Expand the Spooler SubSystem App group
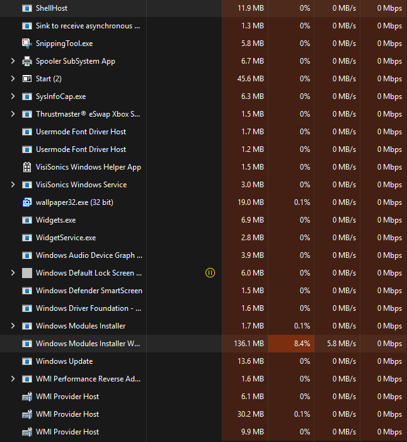The height and width of the screenshot is (442, 407). pos(13,61)
